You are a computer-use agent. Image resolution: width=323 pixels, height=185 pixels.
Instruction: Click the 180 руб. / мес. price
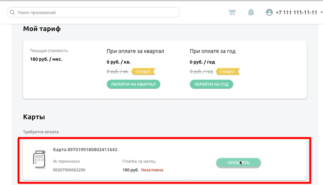pos(46,59)
